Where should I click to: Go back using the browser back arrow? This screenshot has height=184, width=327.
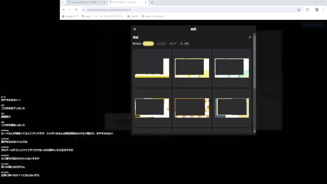click(64, 10)
